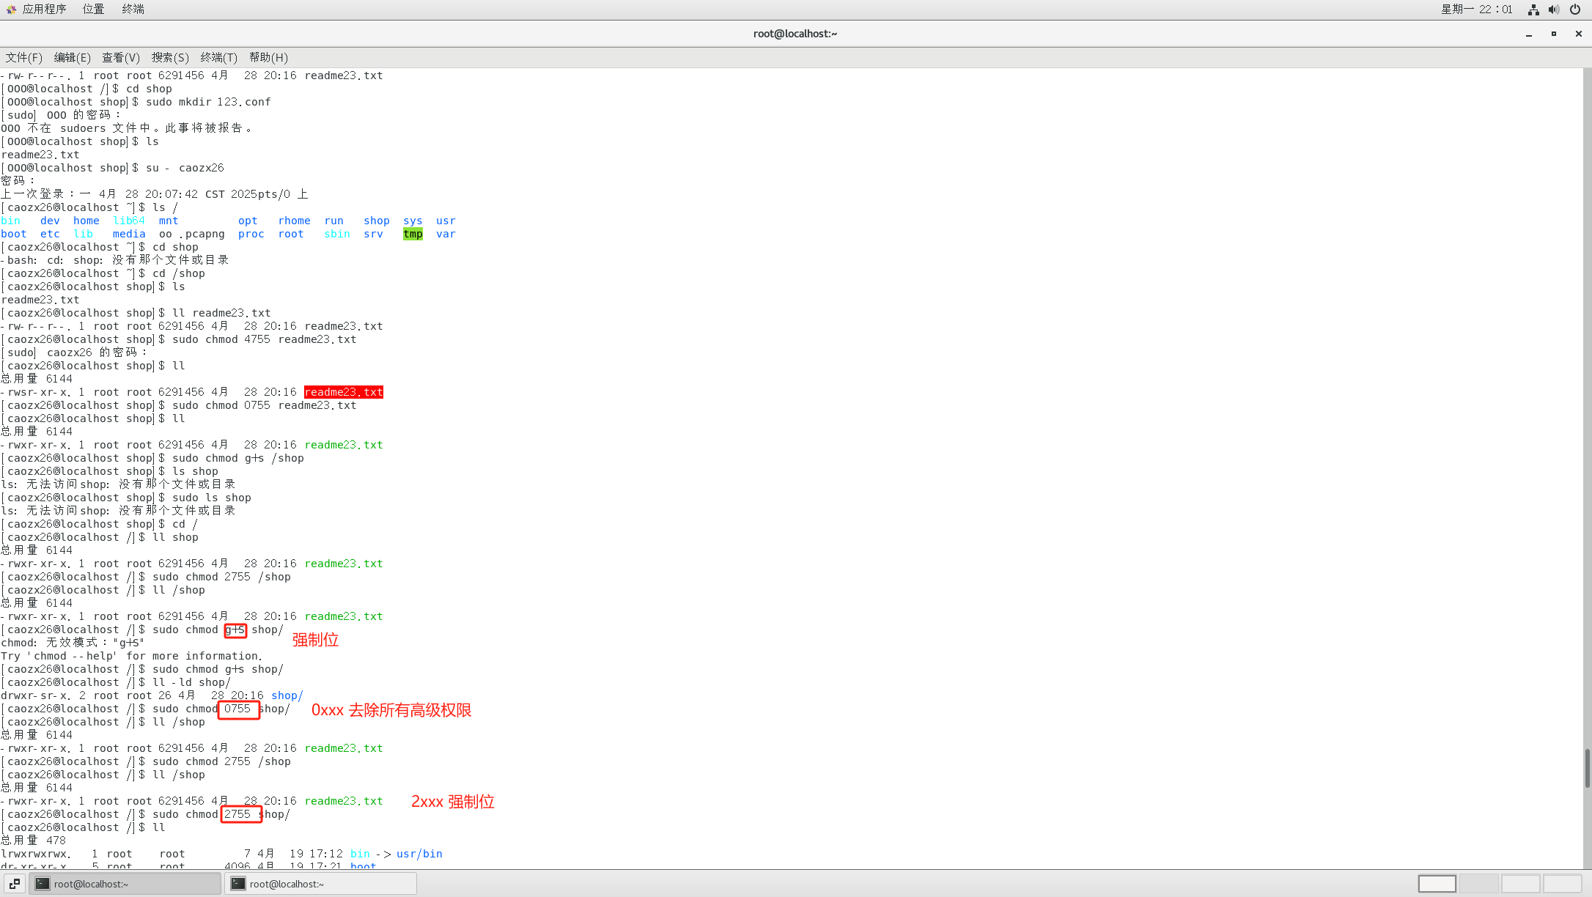This screenshot has height=897, width=1592.
Task: Switch to the second workspace box
Action: coord(1478,884)
